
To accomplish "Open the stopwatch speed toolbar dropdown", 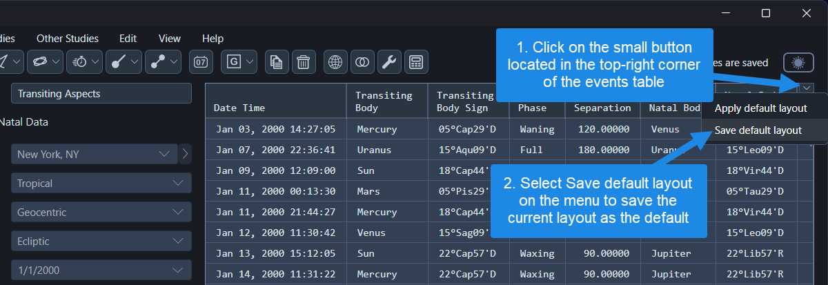I will click(86, 61).
